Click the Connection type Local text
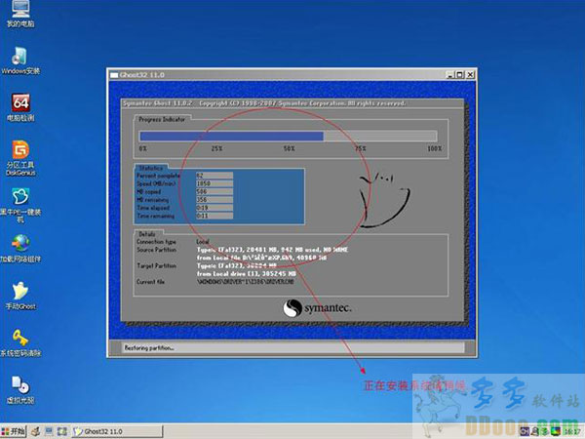This screenshot has width=585, height=439. click(203, 242)
